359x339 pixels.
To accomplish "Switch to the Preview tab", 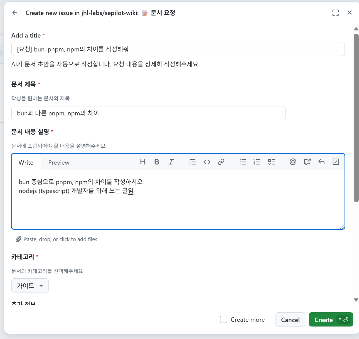I will click(59, 163).
